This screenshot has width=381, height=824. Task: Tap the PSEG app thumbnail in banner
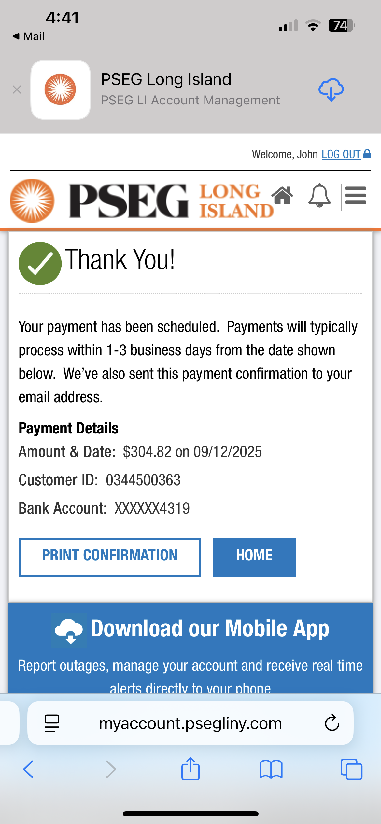point(61,89)
